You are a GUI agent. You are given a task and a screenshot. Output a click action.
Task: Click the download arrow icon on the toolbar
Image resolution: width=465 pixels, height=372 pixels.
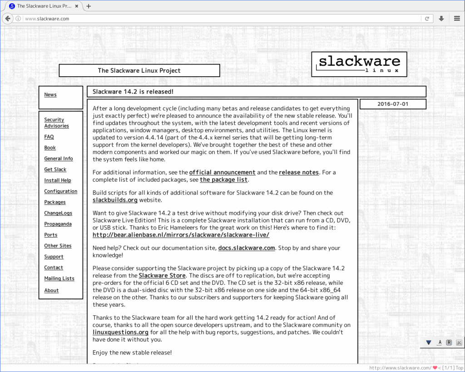tap(441, 19)
